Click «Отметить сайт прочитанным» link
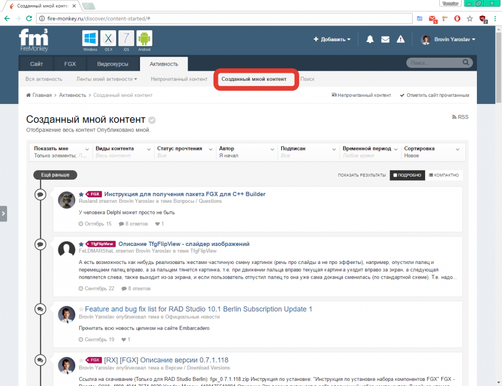The image size is (502, 386). click(434, 95)
